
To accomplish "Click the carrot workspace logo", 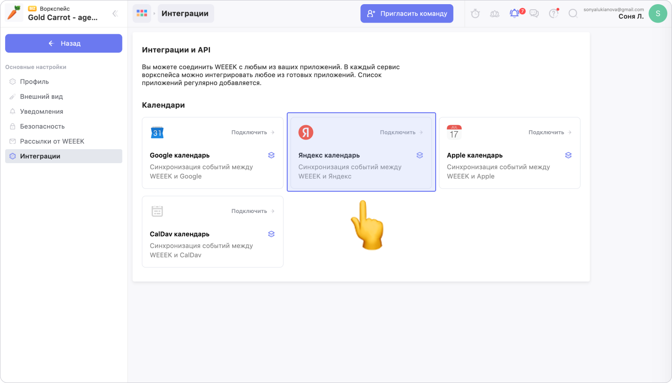I will (14, 13).
